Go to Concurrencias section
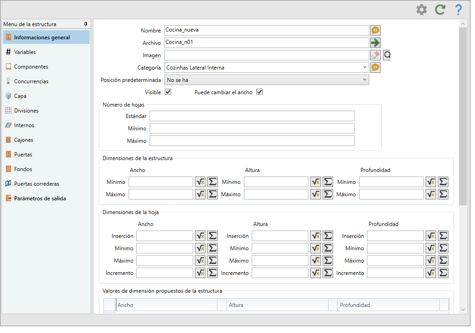Image resolution: width=475 pixels, height=333 pixels. (46, 81)
